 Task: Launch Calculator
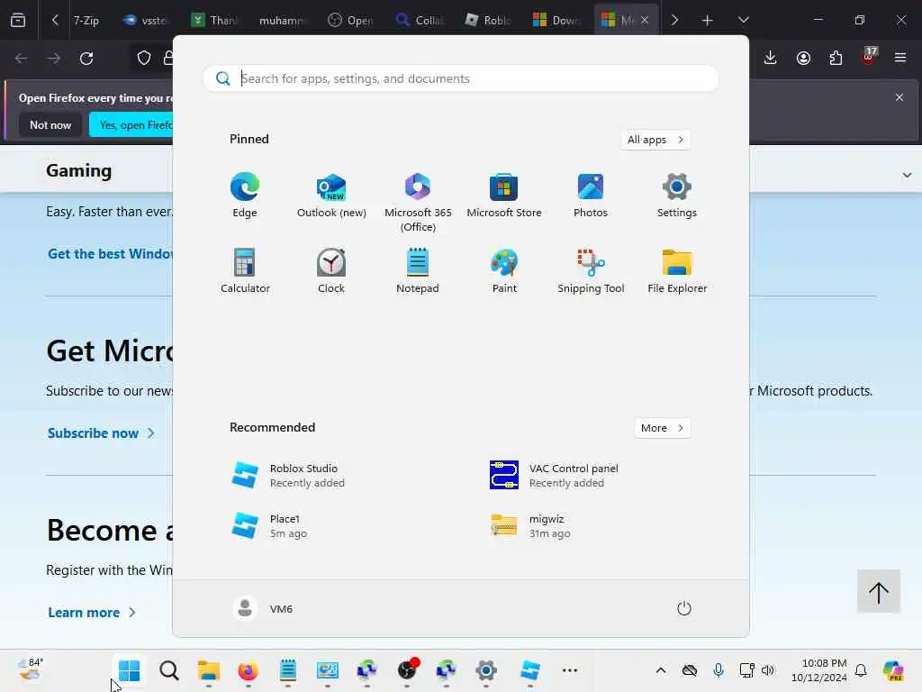click(x=245, y=271)
